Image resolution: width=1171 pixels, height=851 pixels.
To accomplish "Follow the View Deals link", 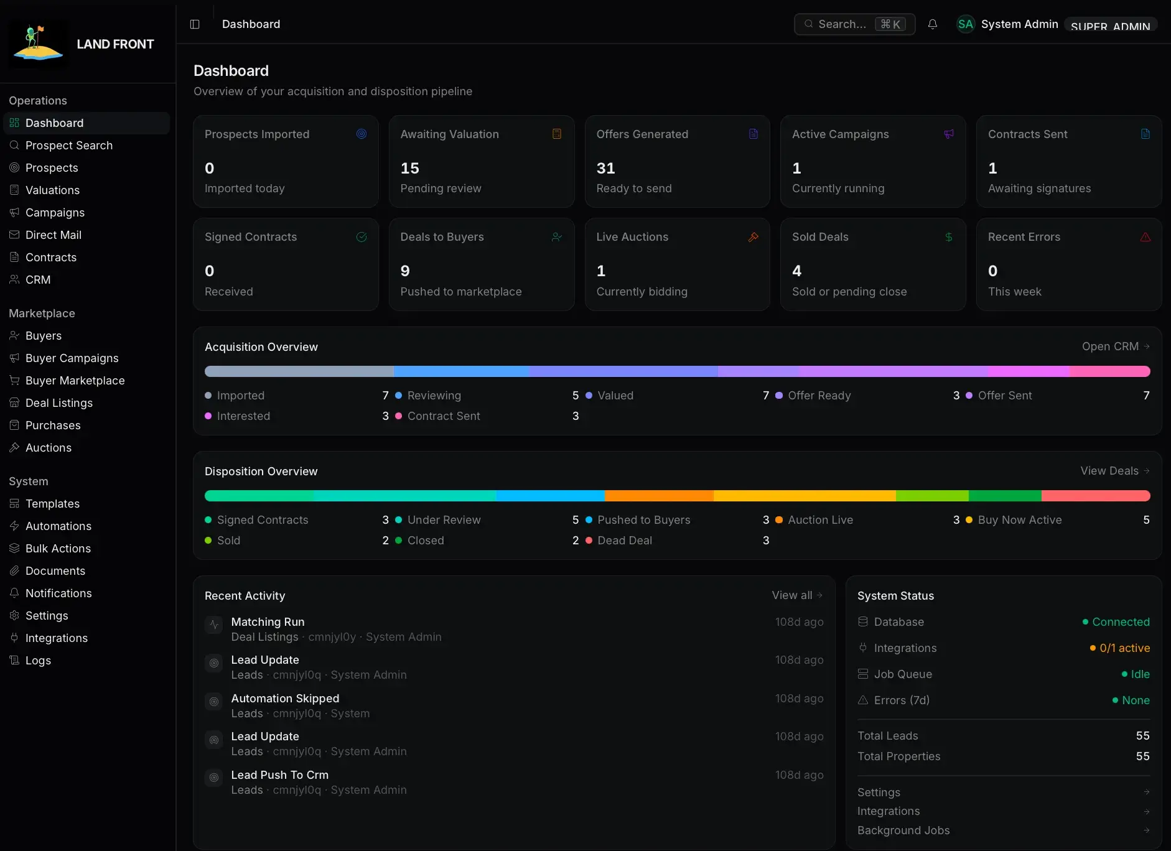I will [x=1115, y=471].
